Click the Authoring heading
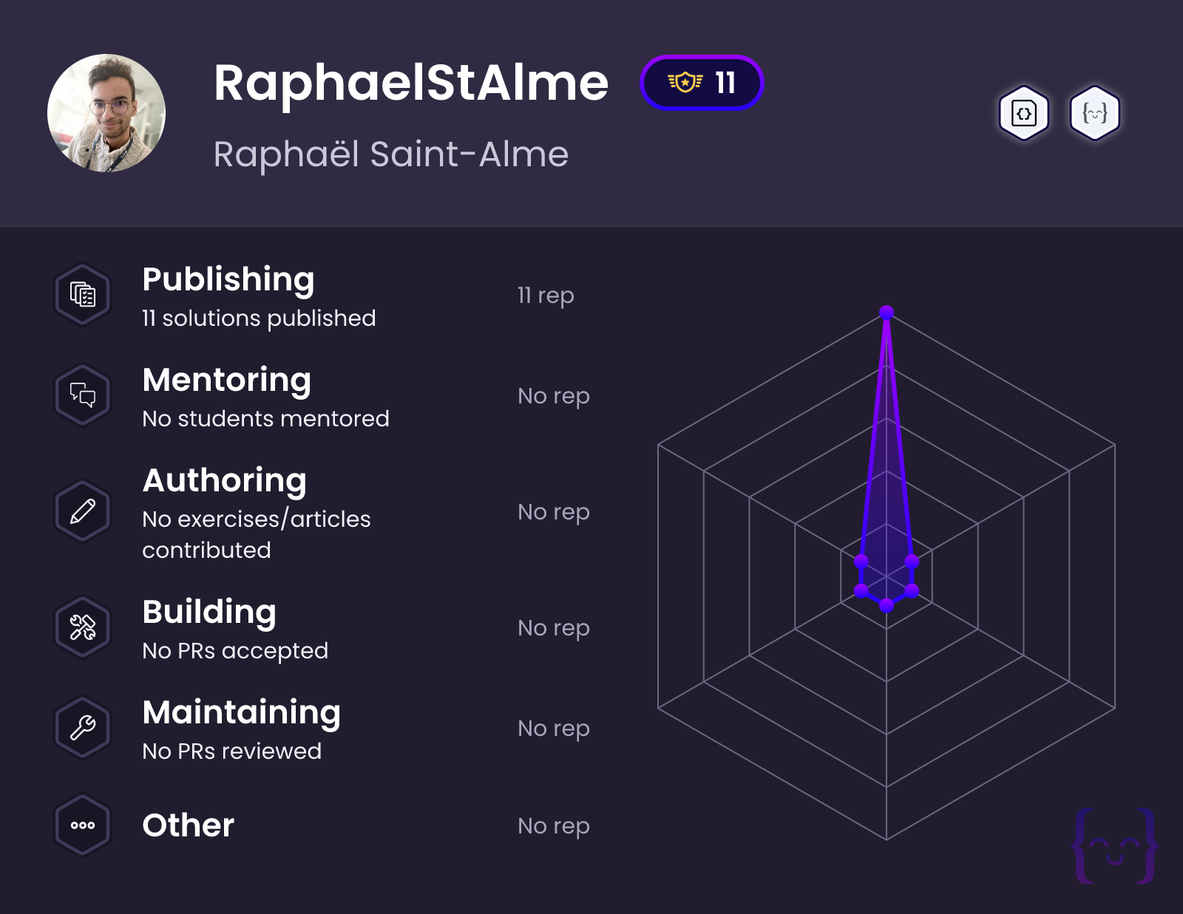This screenshot has height=914, width=1183. point(225,480)
